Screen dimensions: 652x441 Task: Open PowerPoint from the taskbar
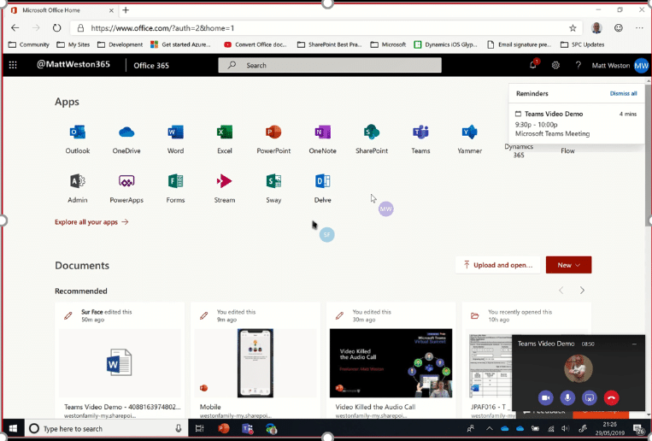223,428
